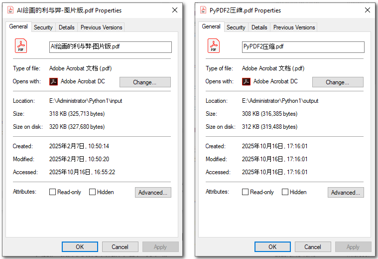Switch to Details tab in PyPDF2 dialog

(259, 27)
